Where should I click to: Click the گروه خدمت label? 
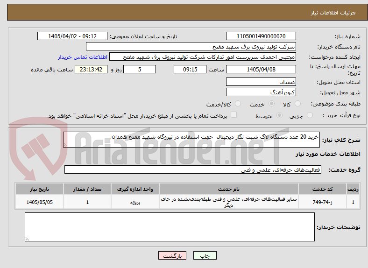coord(344,170)
